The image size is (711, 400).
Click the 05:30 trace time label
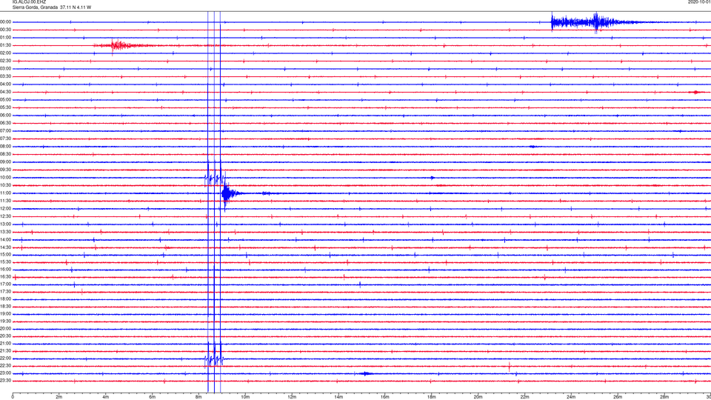tap(6, 107)
